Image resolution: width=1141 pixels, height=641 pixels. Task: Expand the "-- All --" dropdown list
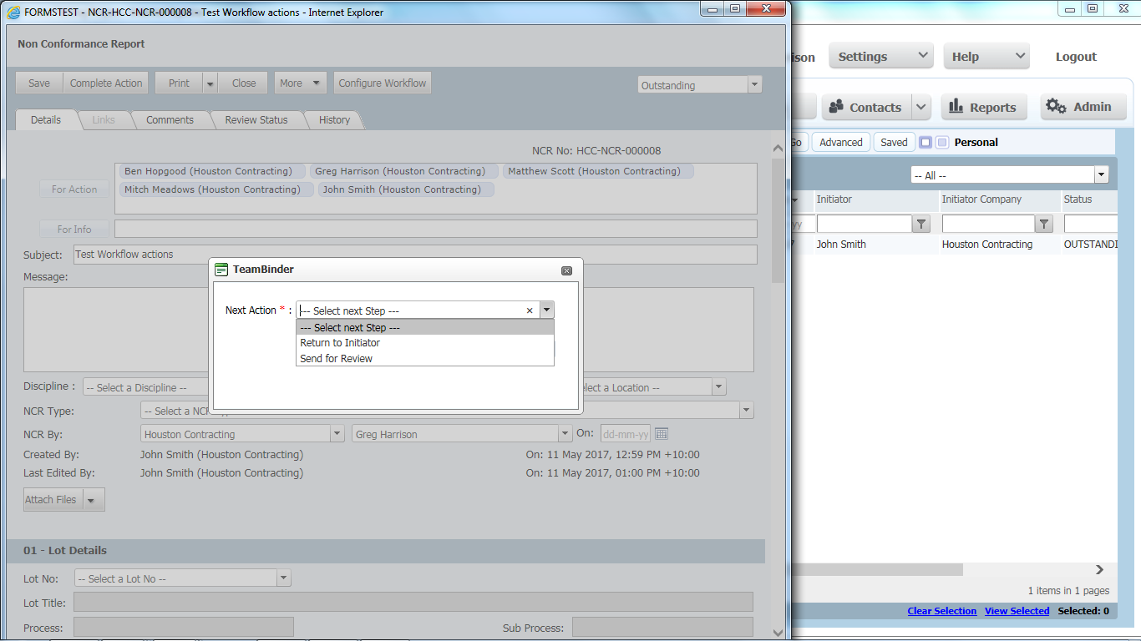pyautogui.click(x=1101, y=175)
